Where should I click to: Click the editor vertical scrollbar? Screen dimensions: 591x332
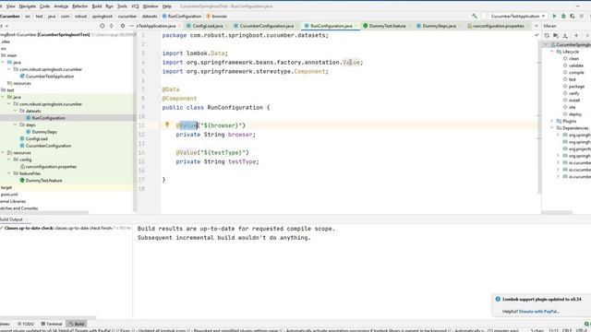point(539,113)
